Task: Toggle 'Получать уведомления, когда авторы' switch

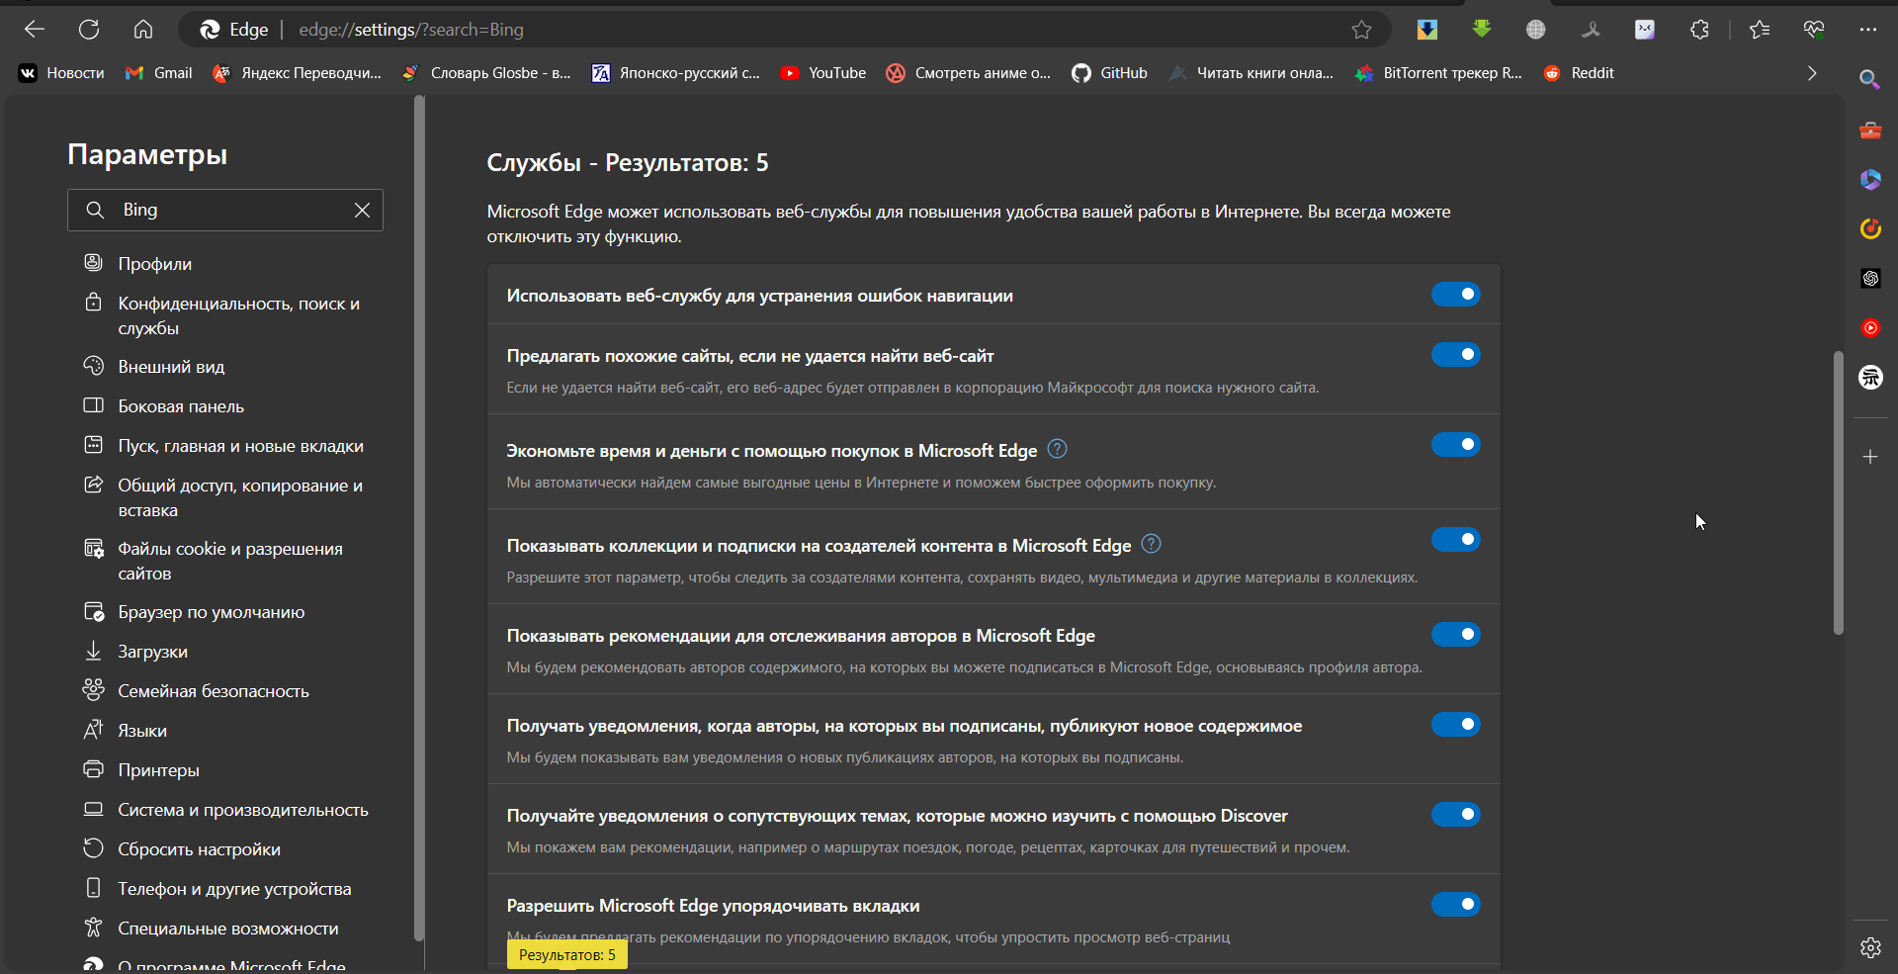Action: coord(1455,724)
